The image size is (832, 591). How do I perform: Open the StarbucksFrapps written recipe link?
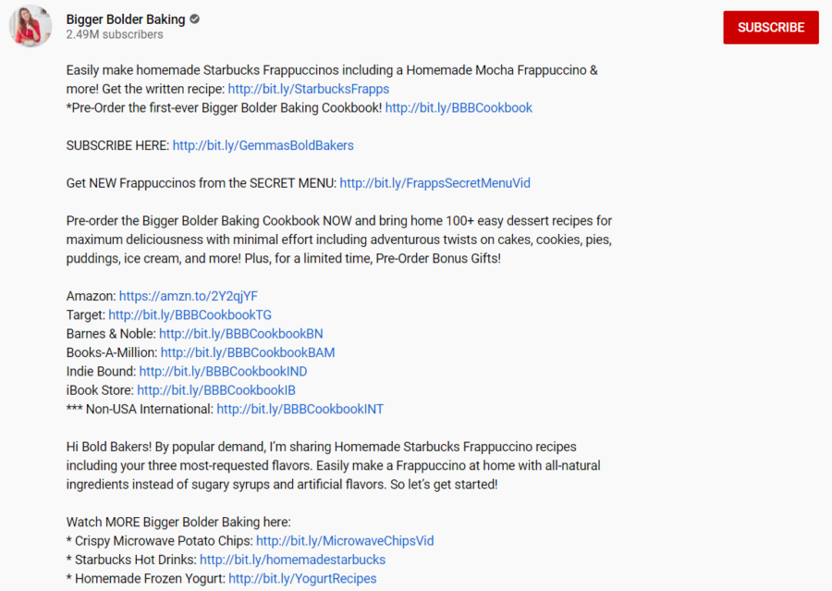click(x=308, y=89)
